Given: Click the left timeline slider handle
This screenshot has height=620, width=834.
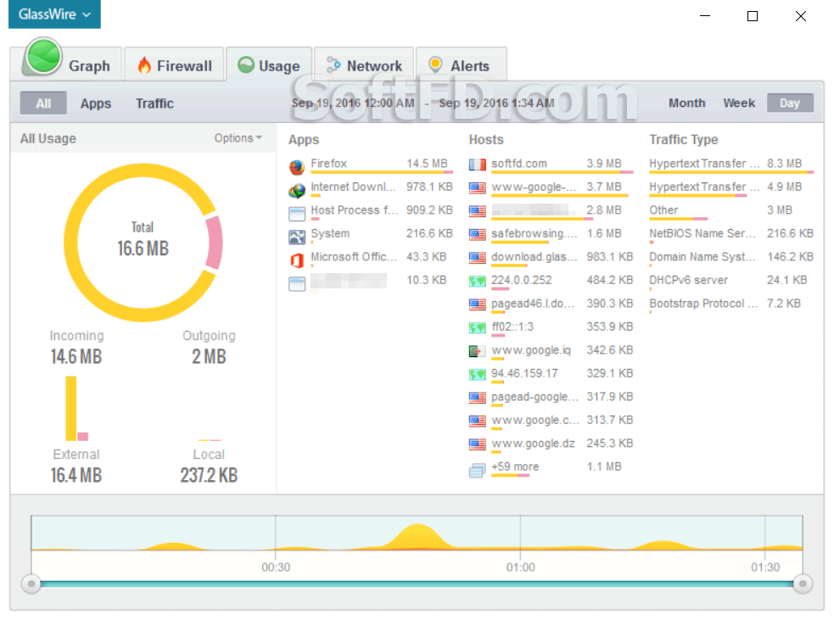Looking at the screenshot, I should tap(31, 584).
